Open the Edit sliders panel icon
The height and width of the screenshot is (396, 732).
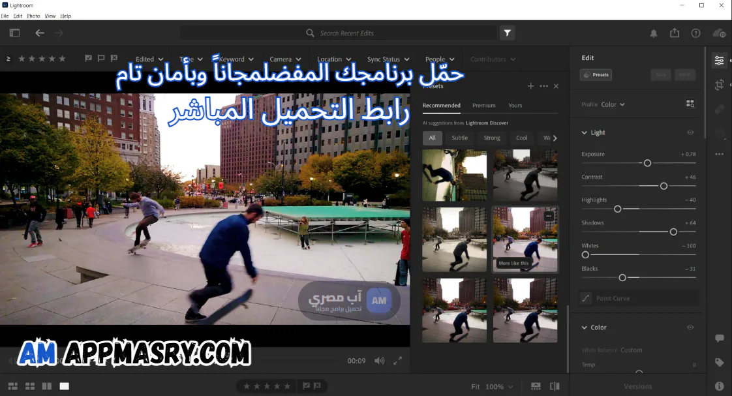pos(720,60)
